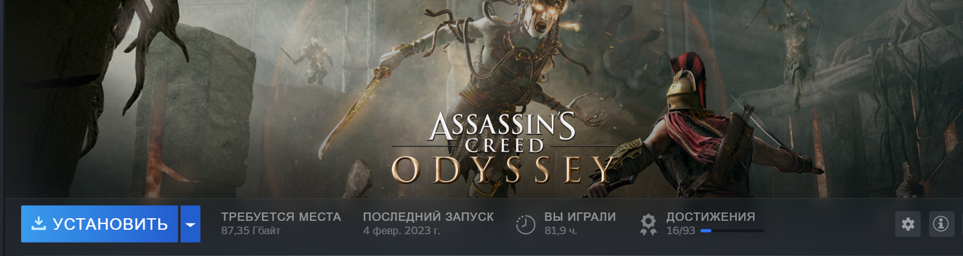Click the clock icon for playtime
The image size is (963, 256).
[526, 224]
